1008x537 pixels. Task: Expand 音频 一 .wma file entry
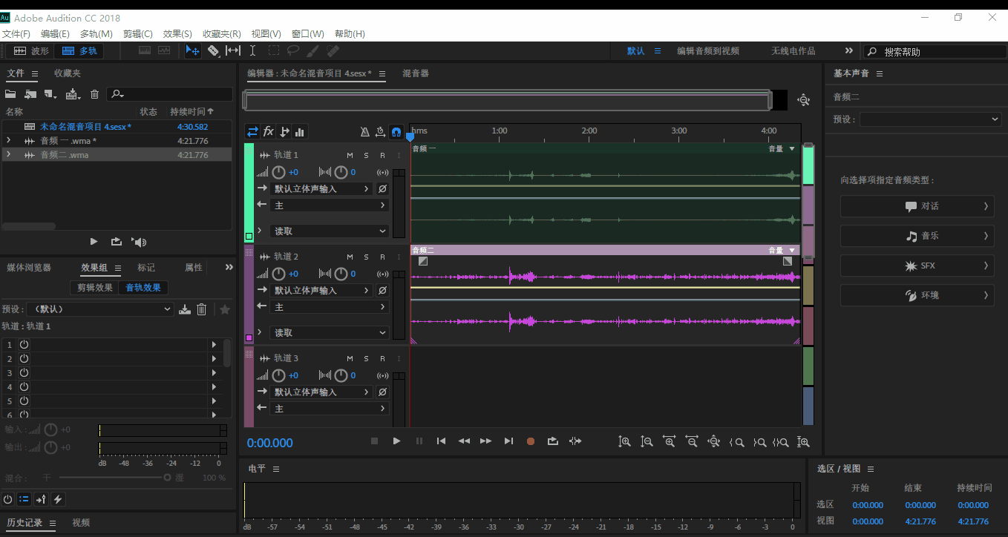click(x=8, y=141)
